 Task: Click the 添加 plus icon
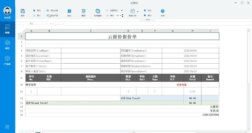pyautogui.click(x=69, y=11)
